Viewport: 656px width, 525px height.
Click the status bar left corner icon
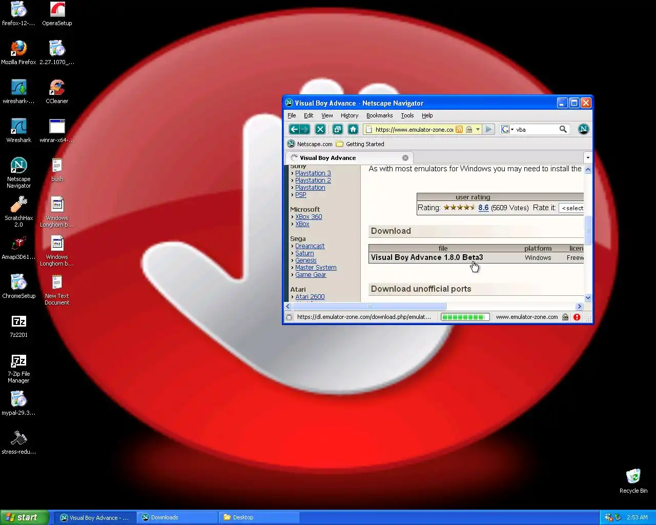coord(289,317)
